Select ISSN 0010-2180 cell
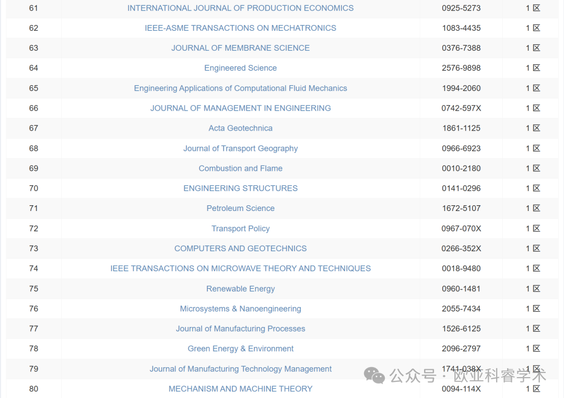 pyautogui.click(x=461, y=168)
